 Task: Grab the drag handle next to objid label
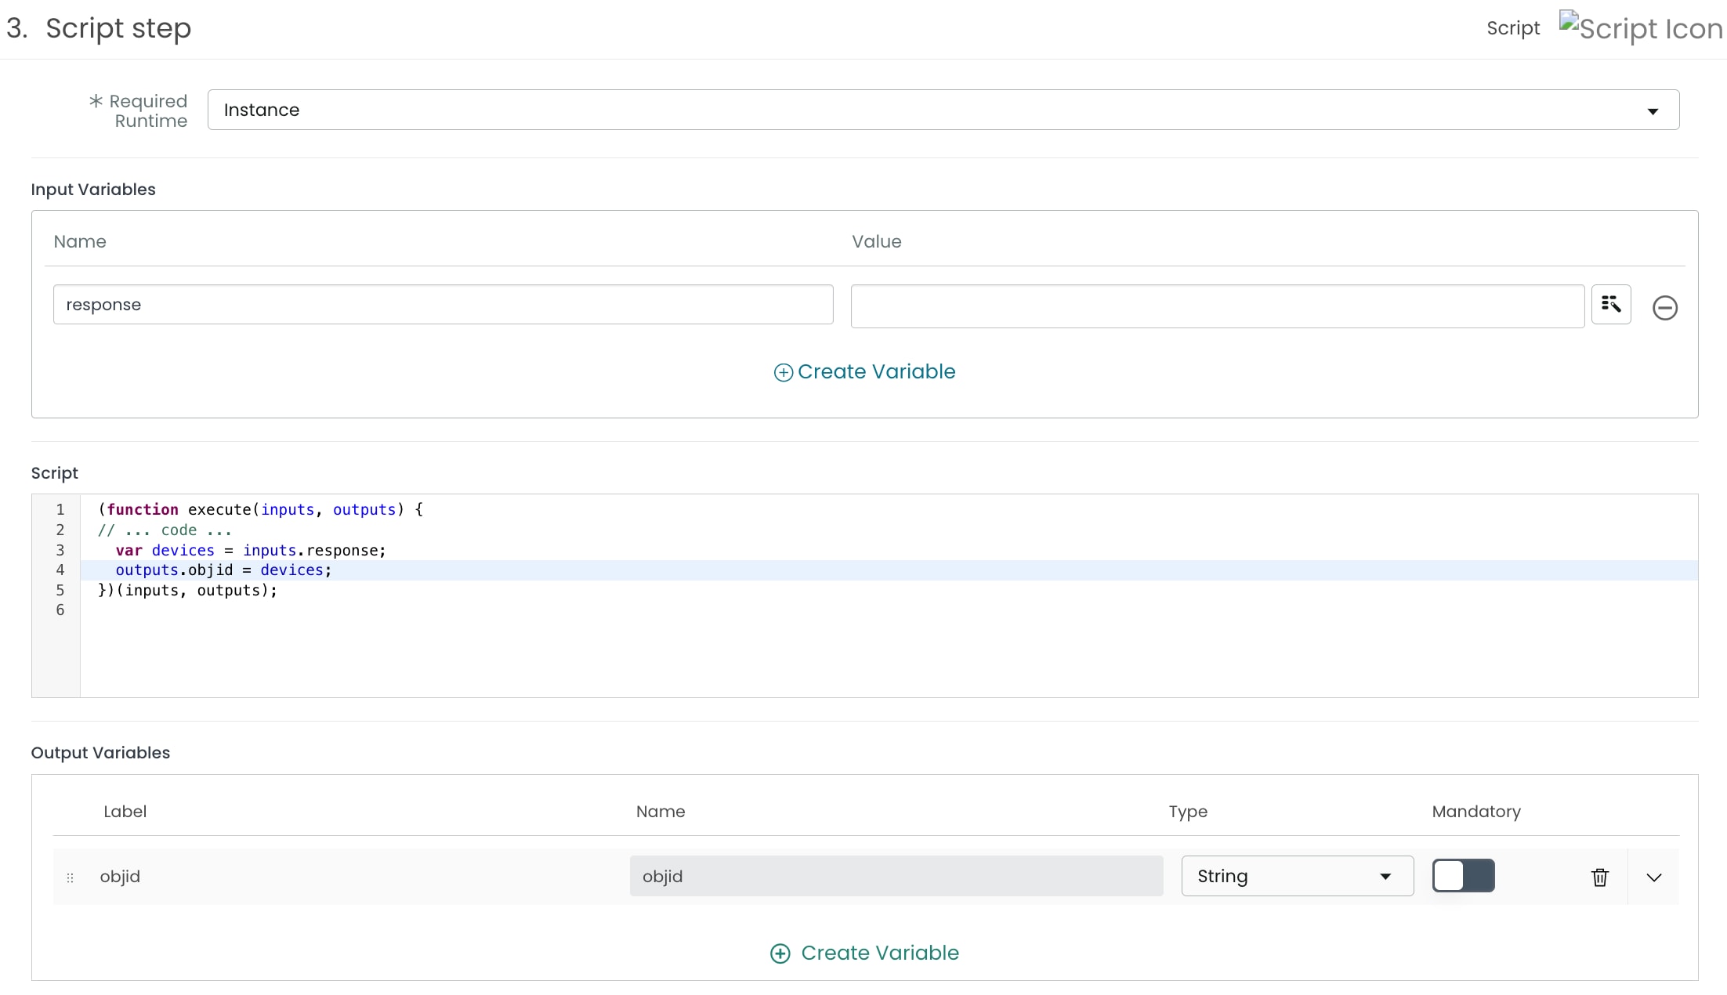coord(70,877)
